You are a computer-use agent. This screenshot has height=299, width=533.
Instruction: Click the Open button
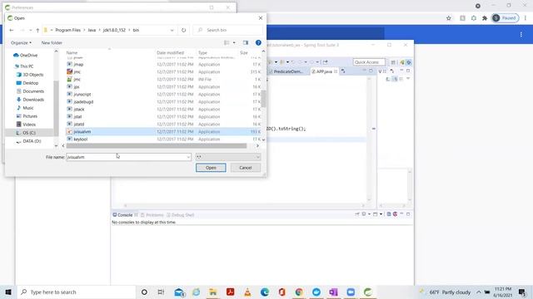click(x=211, y=168)
